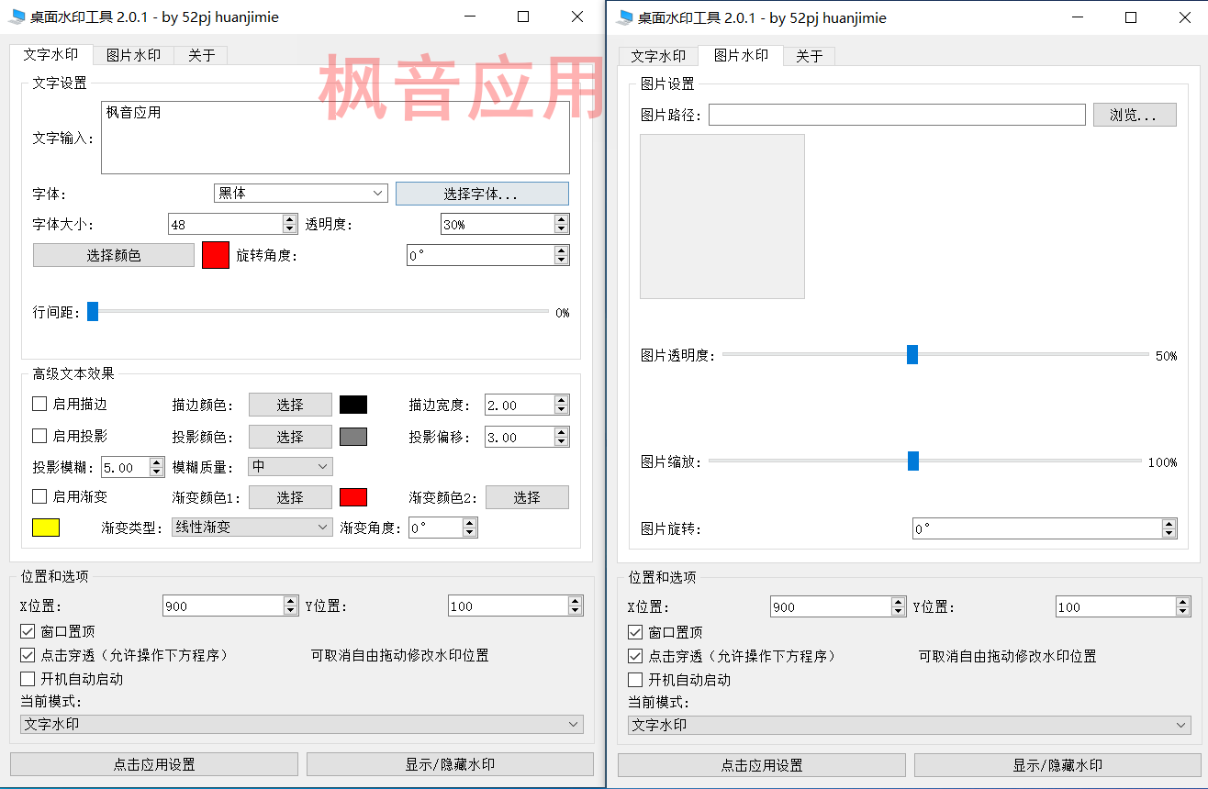Switch to 文字水印 tab in right window

point(658,56)
